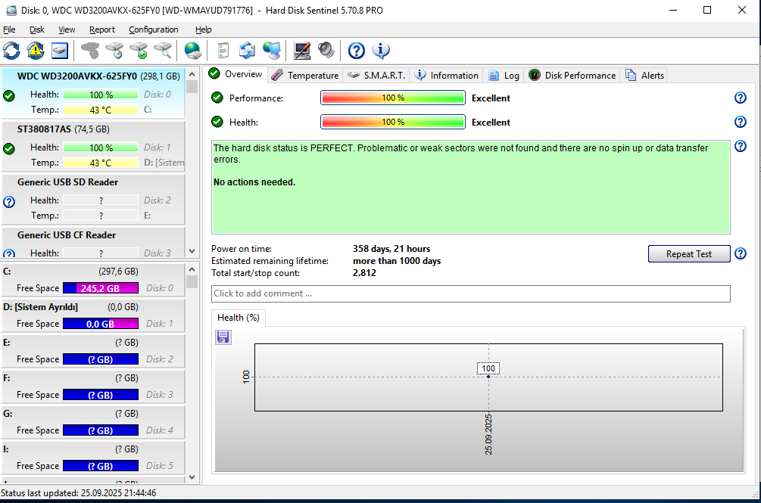Select the Generic USB SD Reader entry

tap(92, 199)
